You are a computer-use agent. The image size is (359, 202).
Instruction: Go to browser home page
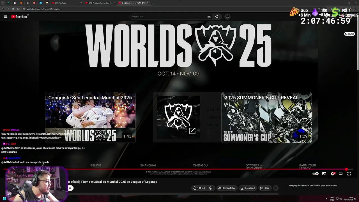pyautogui.click(x=18, y=9)
